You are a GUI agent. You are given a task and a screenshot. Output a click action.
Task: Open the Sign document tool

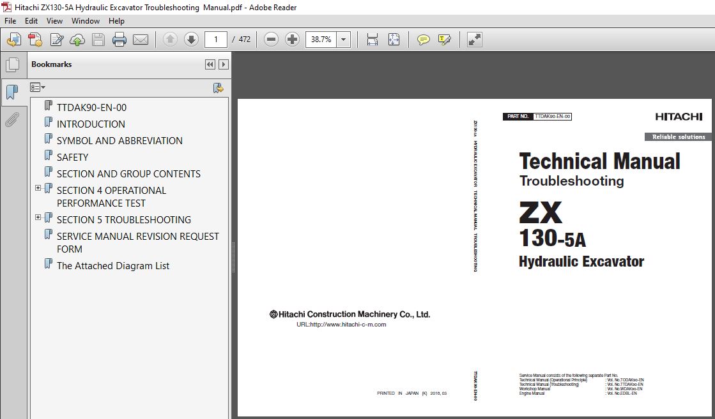56,40
